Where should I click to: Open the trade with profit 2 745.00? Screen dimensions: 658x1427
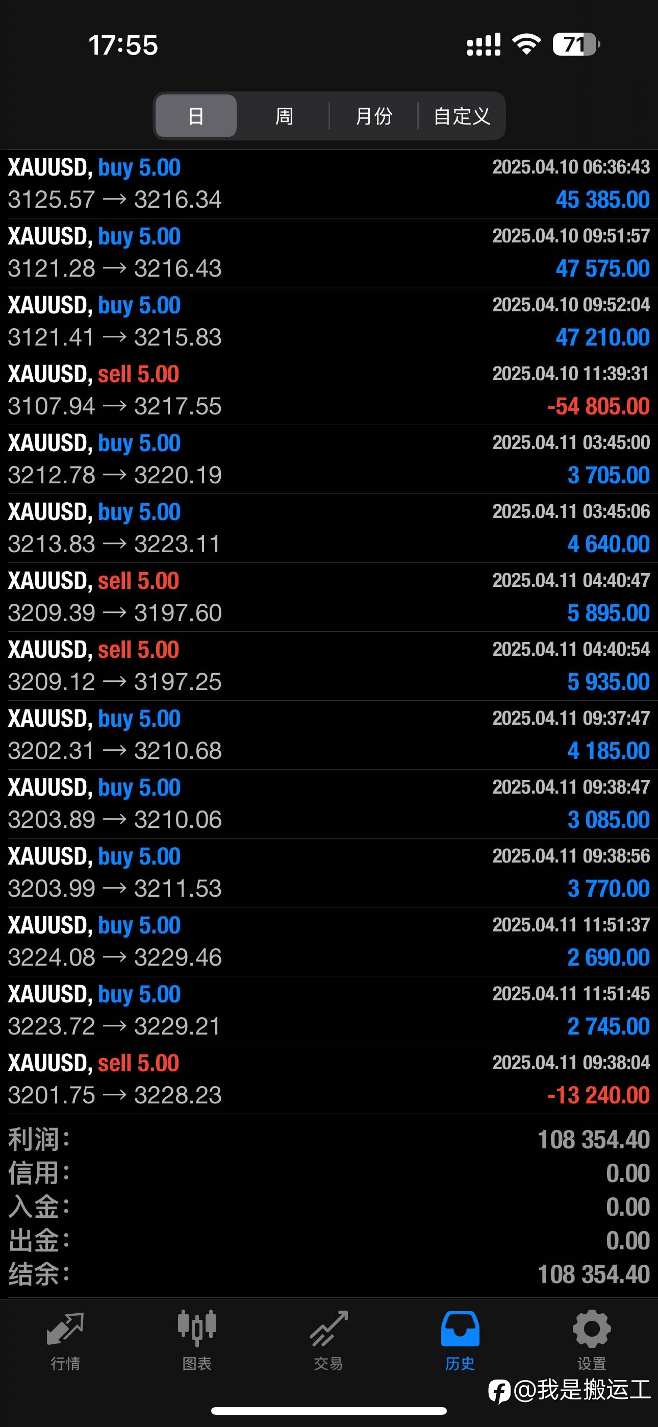pos(329,1011)
